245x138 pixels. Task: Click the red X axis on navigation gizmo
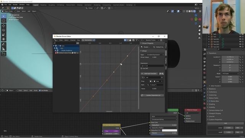point(200,20)
